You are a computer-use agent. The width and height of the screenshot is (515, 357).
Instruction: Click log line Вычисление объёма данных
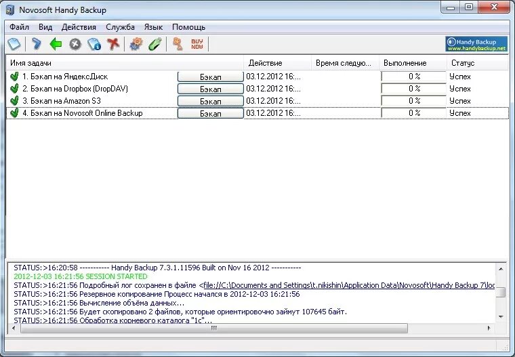click(99, 303)
